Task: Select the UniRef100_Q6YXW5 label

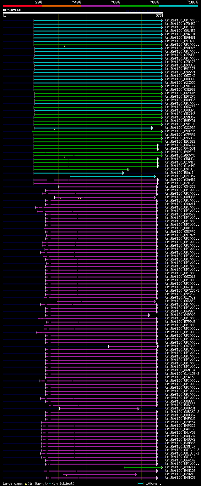Action: (x=180, y=93)
